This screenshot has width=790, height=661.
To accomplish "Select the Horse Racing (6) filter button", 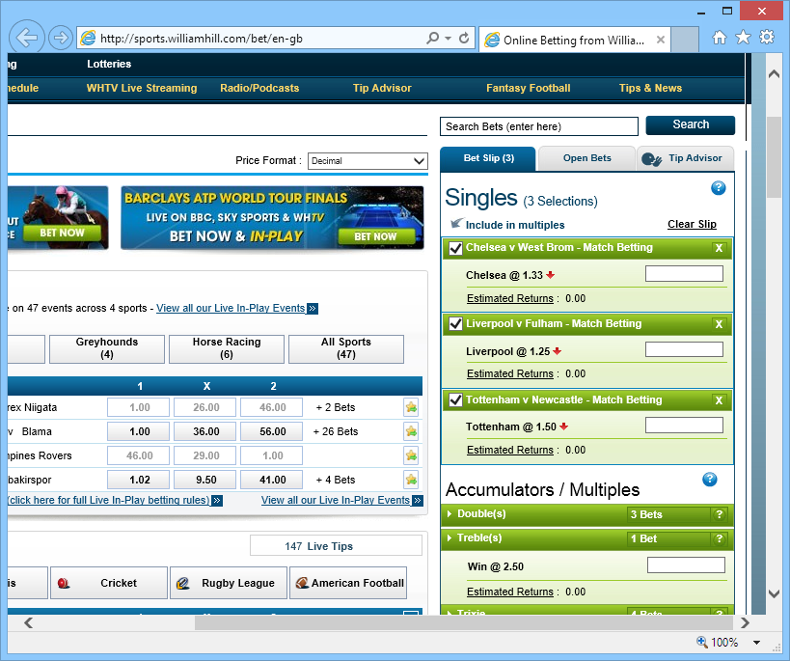I will tap(227, 348).
